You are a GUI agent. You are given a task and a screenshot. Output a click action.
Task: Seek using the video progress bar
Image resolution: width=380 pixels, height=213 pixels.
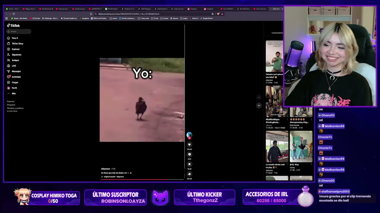pos(142,179)
